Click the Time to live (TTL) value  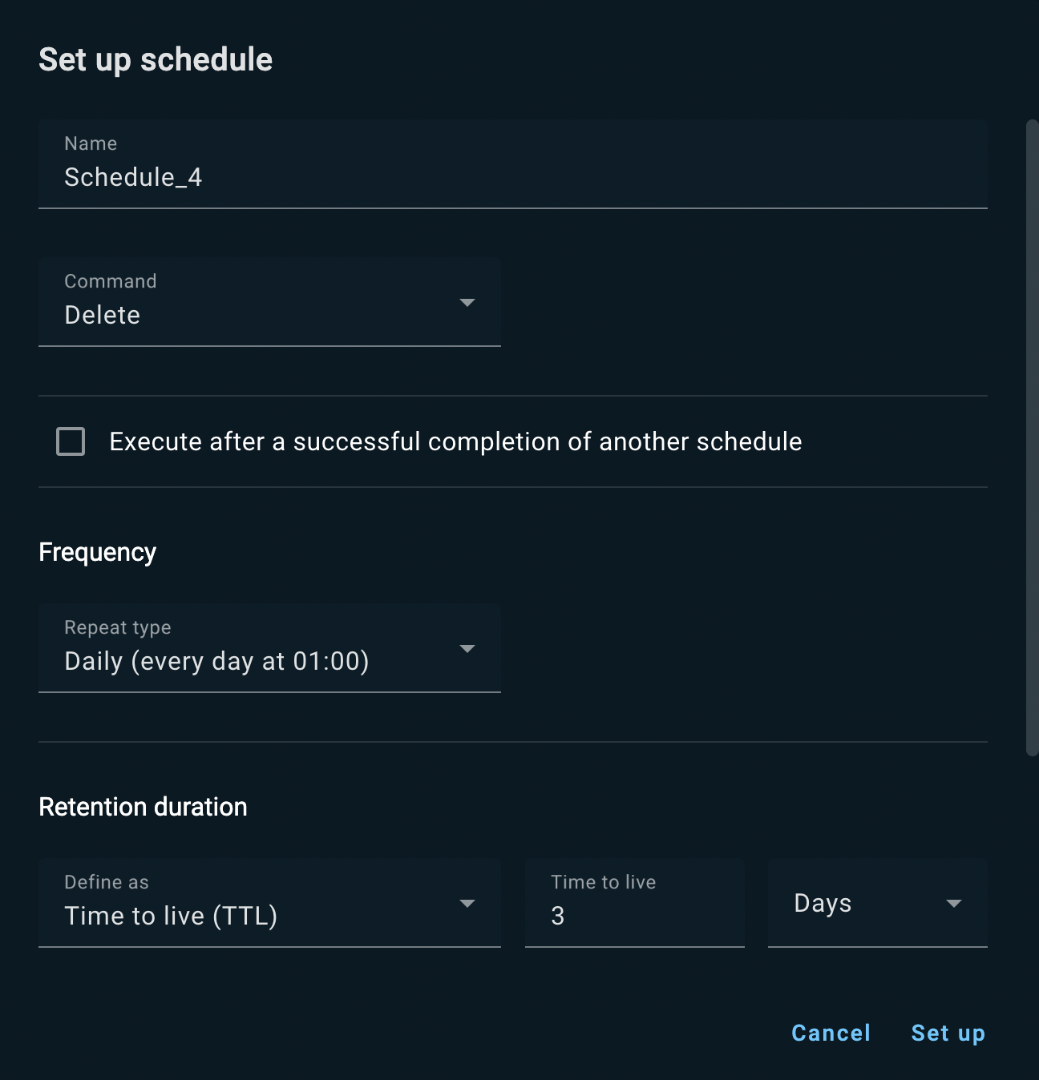point(171,916)
